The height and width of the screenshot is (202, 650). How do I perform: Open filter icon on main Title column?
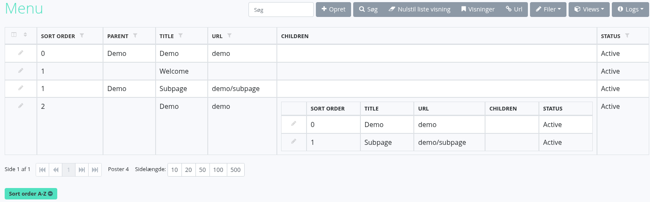pyautogui.click(x=181, y=36)
